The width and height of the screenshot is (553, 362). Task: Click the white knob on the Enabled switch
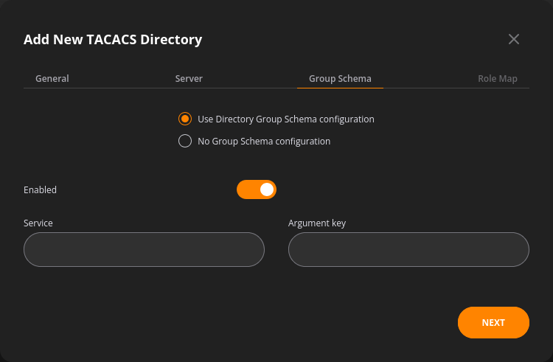click(x=267, y=189)
